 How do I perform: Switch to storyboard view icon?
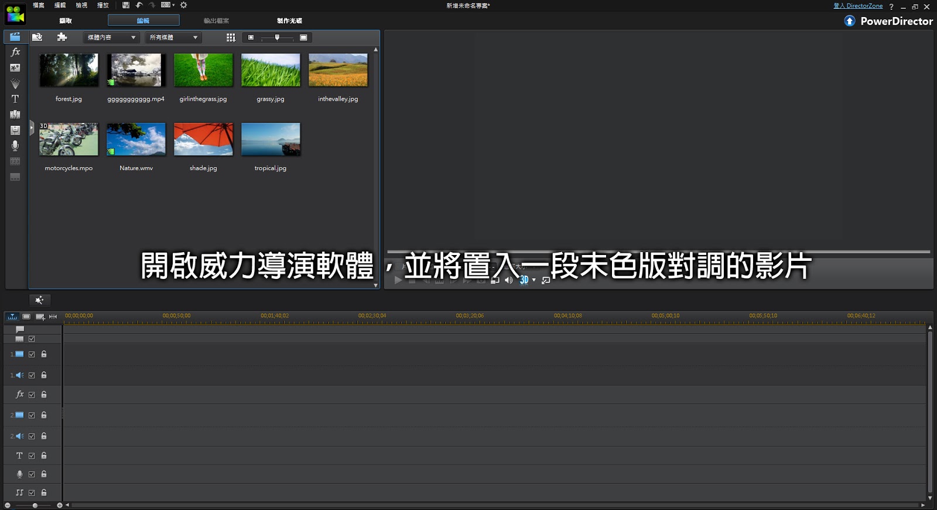coord(26,316)
